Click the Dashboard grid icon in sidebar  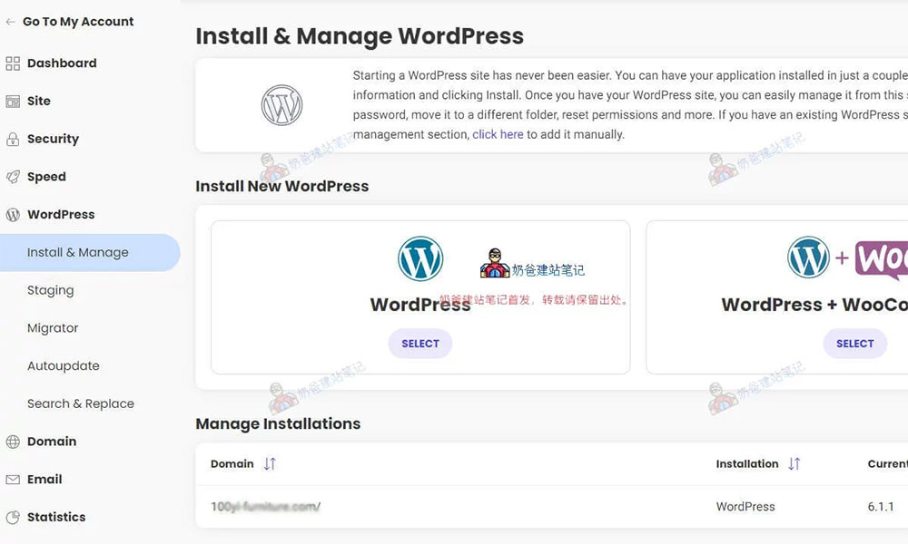[13, 63]
